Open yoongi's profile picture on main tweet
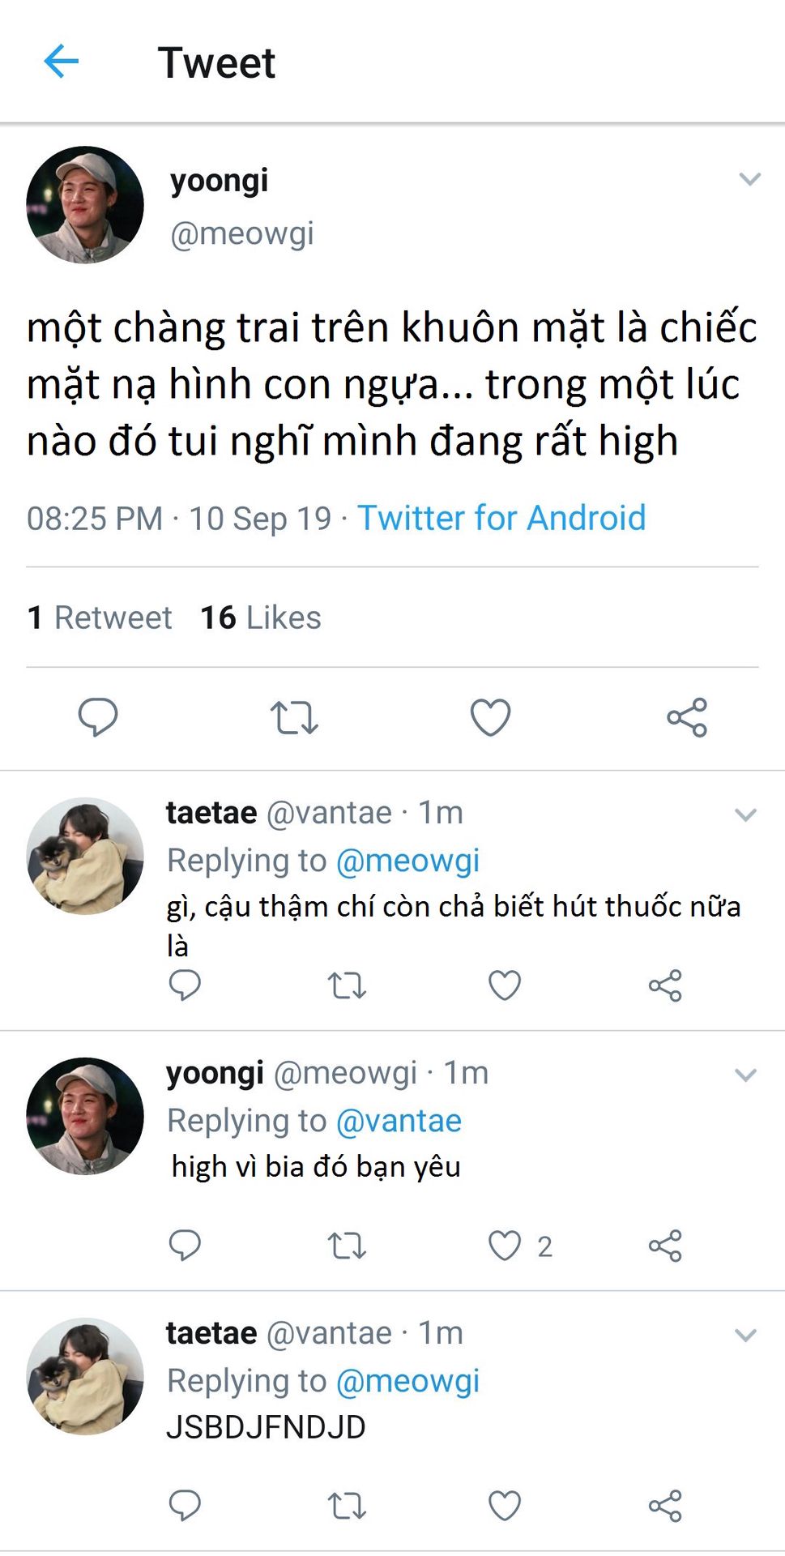Screen dimensions: 785x1556 (85, 205)
